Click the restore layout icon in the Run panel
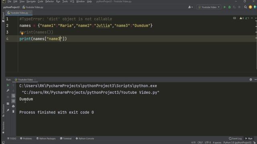The image size is (257, 144). pyautogui.click(x=8, y=104)
